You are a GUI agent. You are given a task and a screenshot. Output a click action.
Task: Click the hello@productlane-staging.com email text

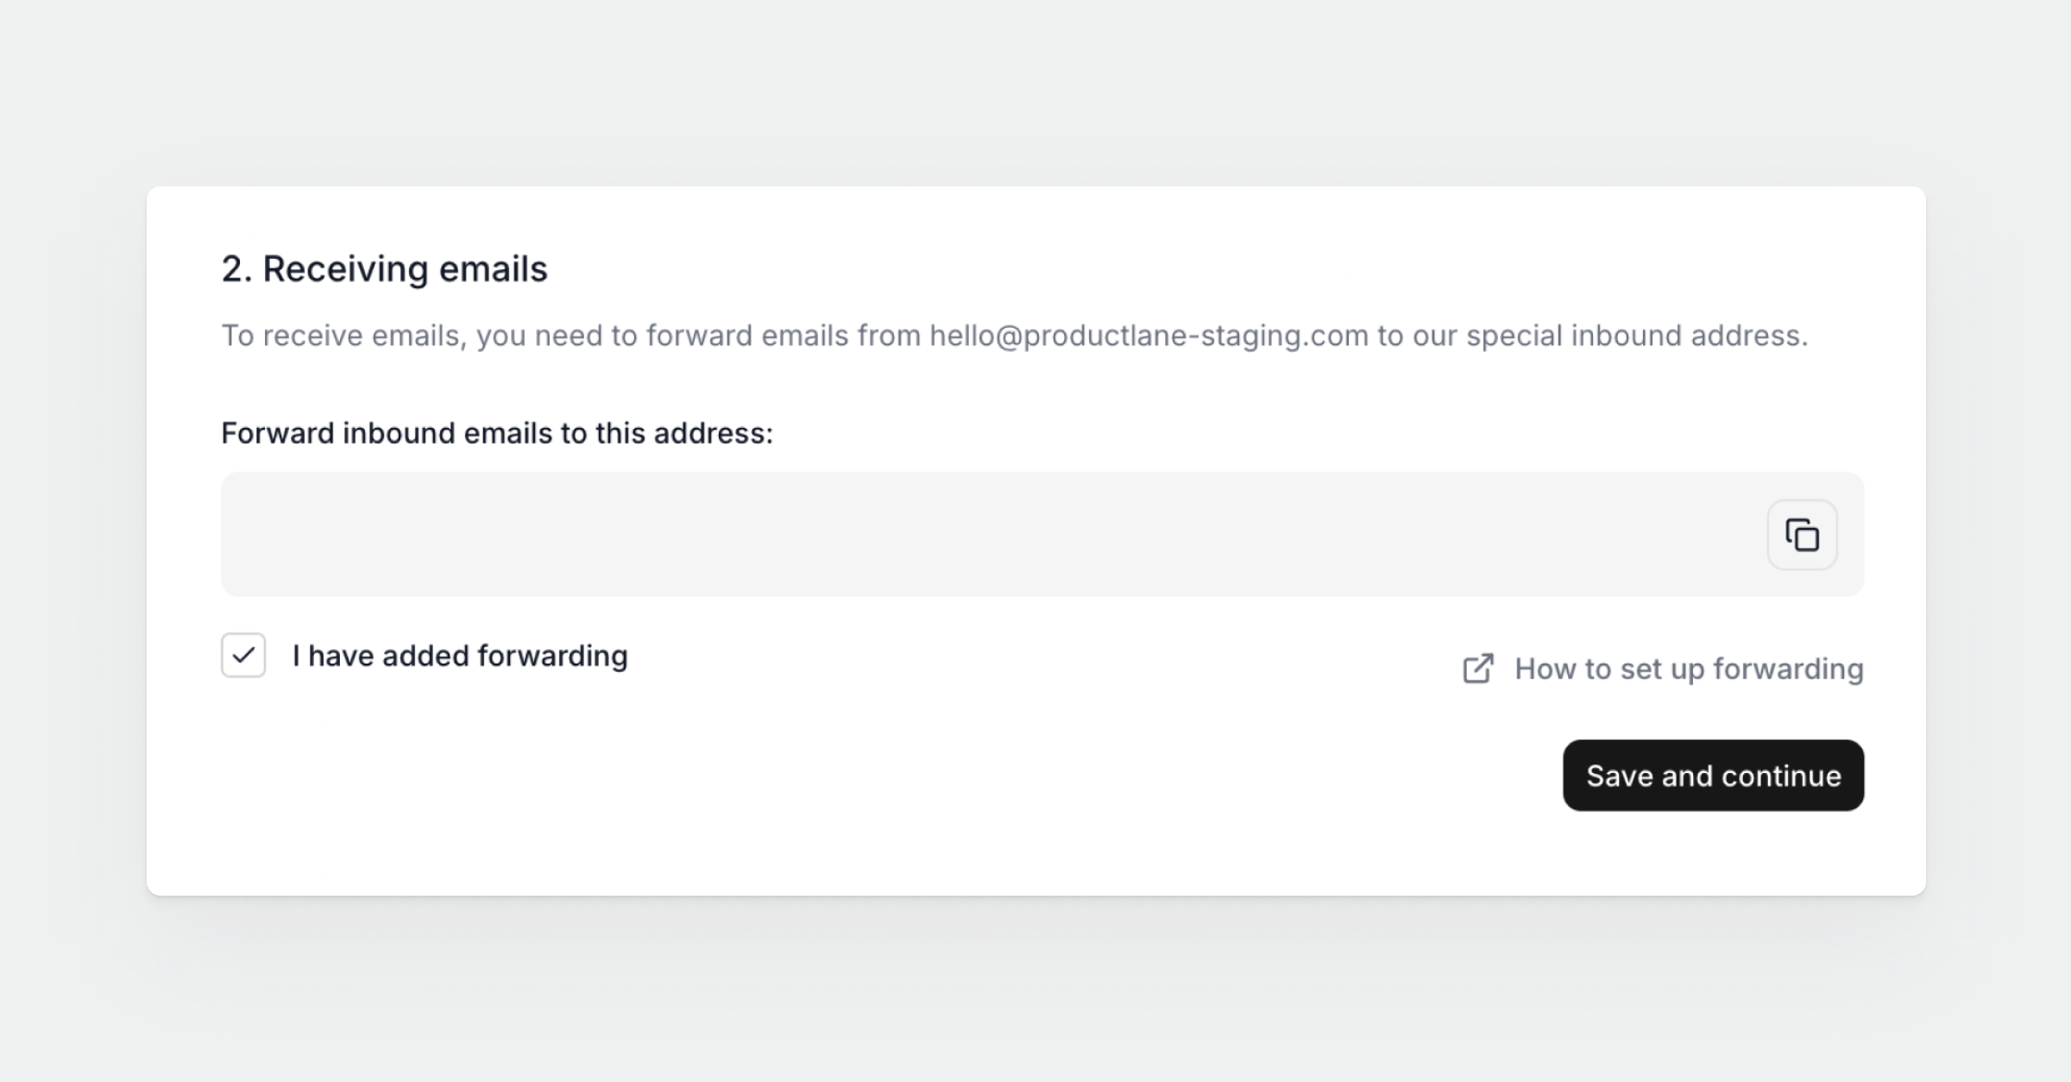(x=1148, y=336)
